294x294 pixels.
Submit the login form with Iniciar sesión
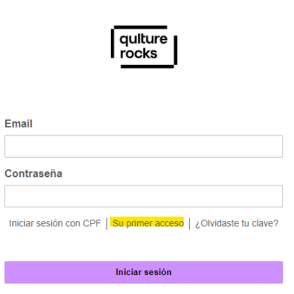click(x=144, y=272)
